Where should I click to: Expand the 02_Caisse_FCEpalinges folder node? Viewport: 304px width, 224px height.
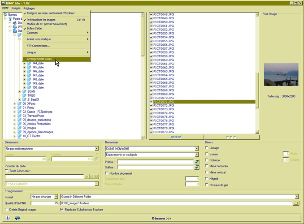pos(16,112)
